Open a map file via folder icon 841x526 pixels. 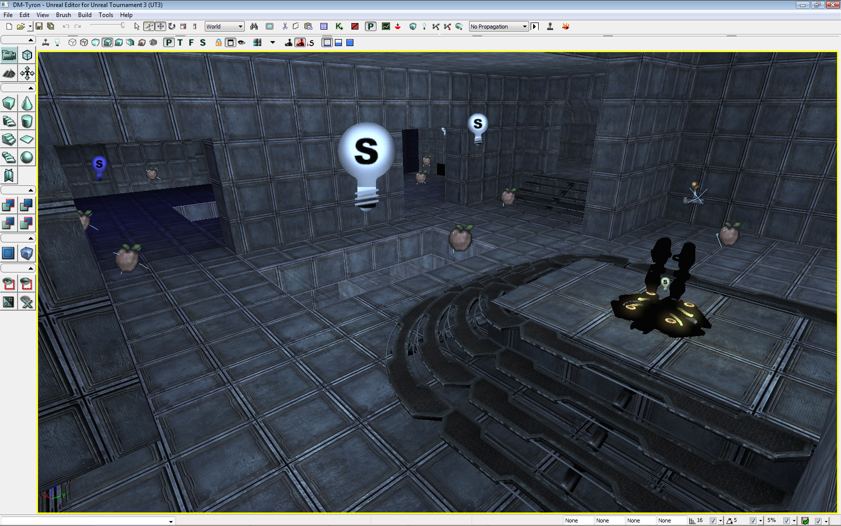pyautogui.click(x=21, y=27)
